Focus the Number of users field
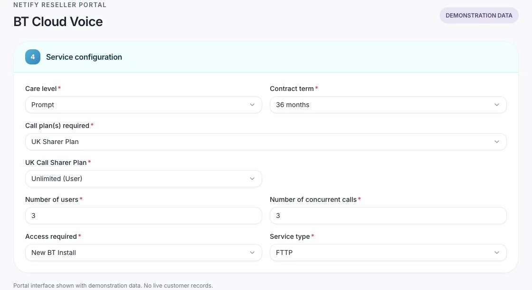The image size is (532, 290). click(x=143, y=216)
